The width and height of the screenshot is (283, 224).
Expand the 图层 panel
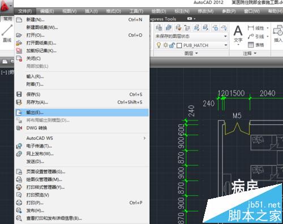tap(191, 53)
